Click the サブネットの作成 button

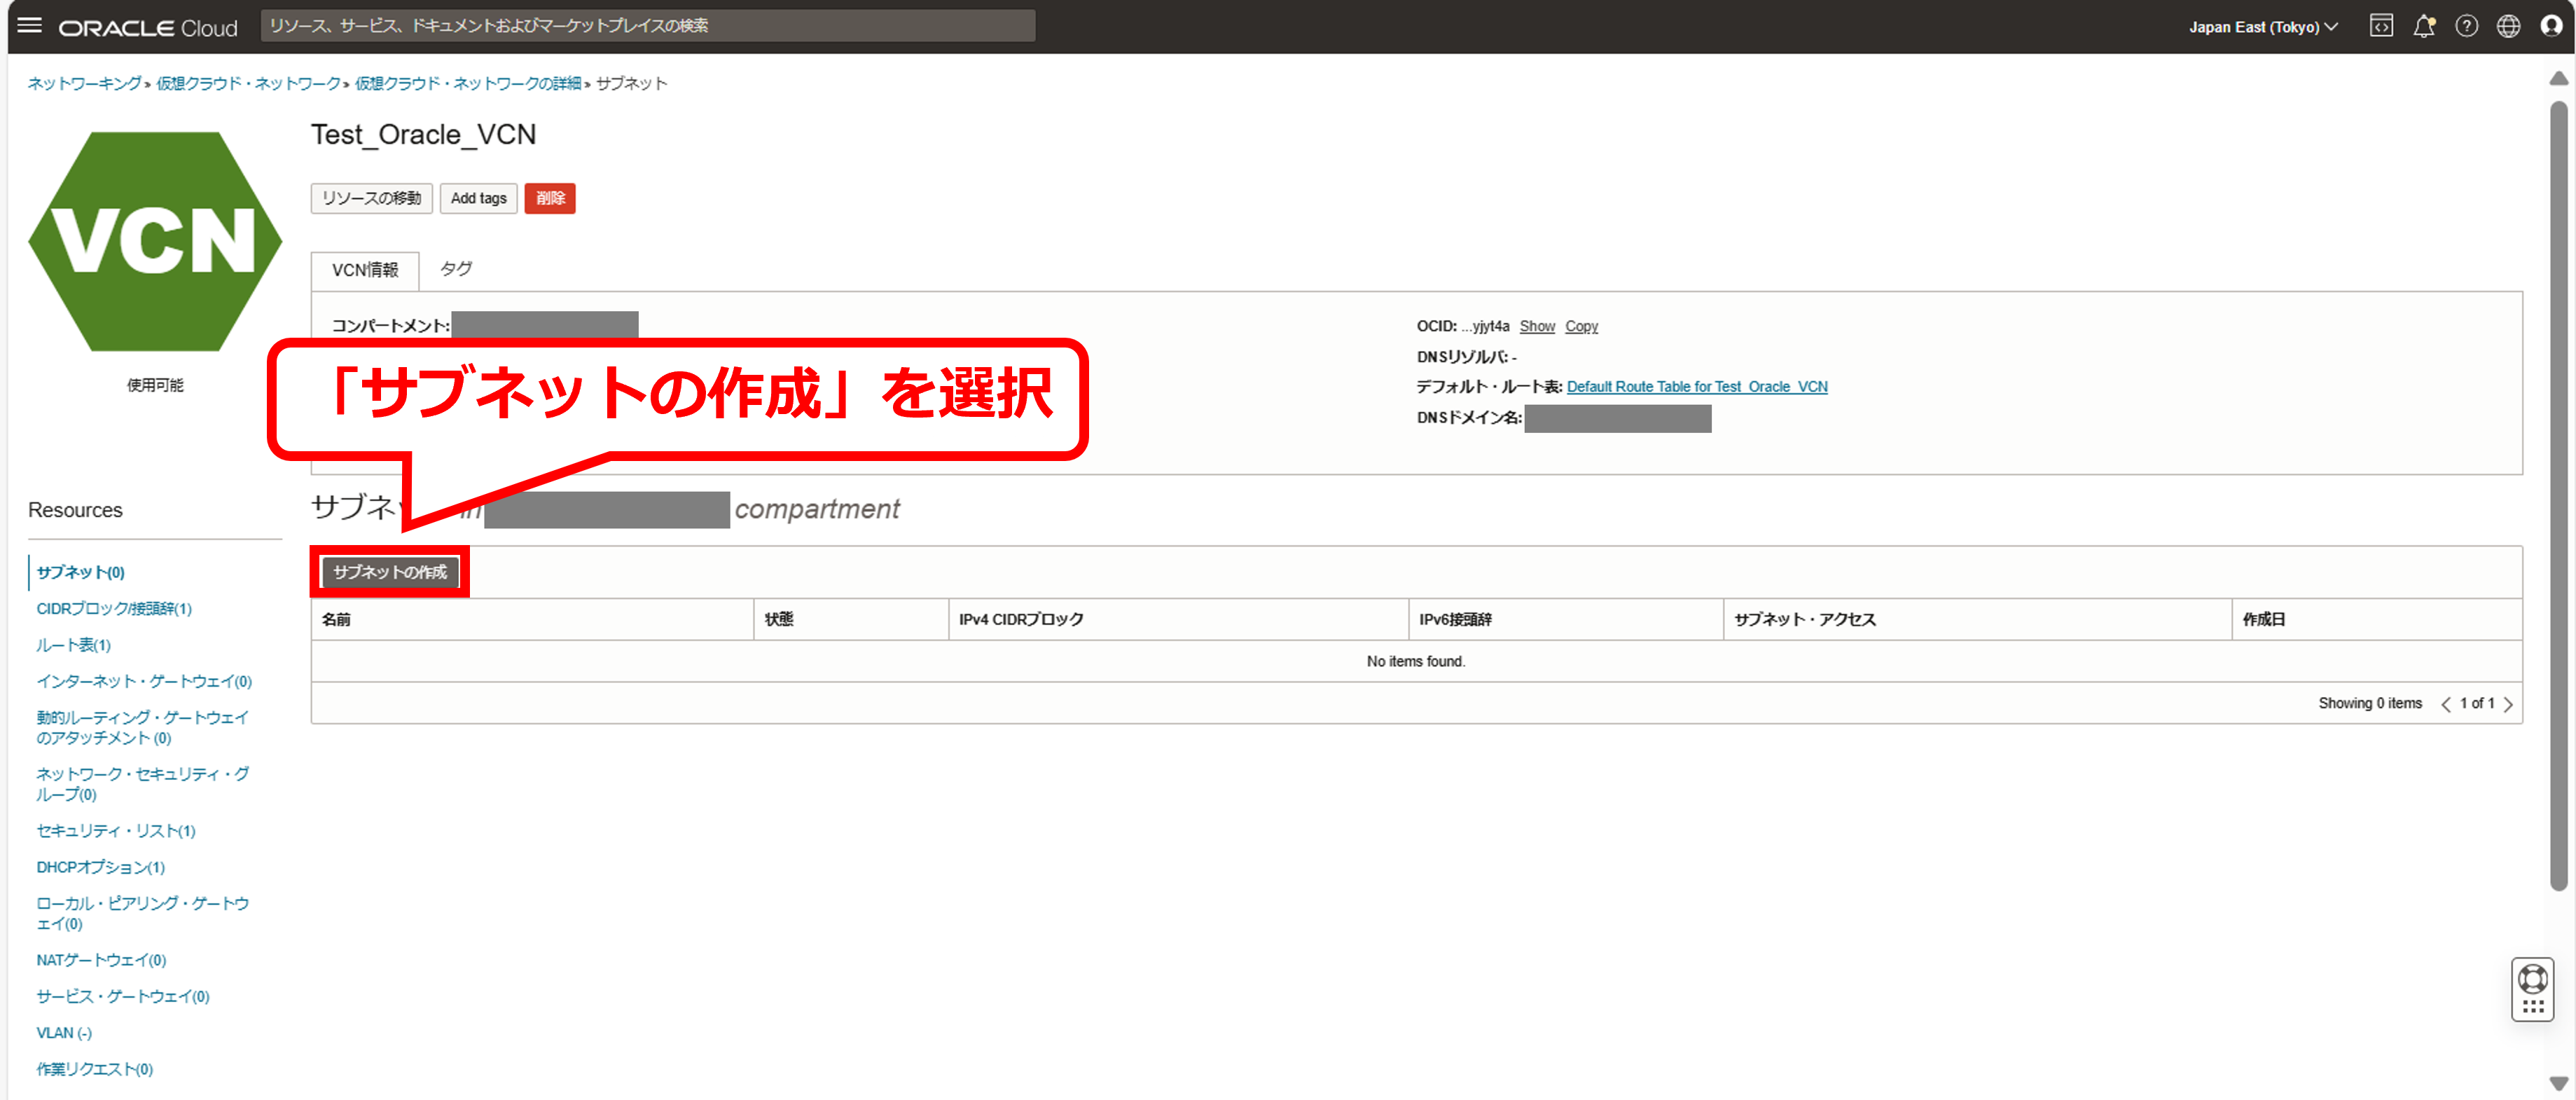(390, 572)
